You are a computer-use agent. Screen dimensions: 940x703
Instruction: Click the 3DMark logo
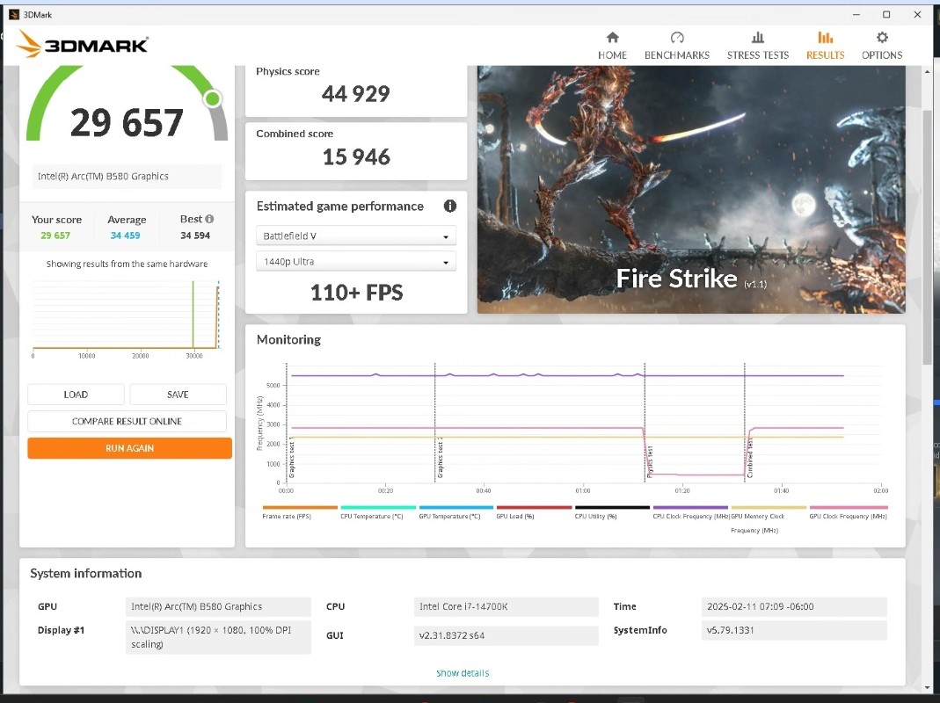(83, 45)
